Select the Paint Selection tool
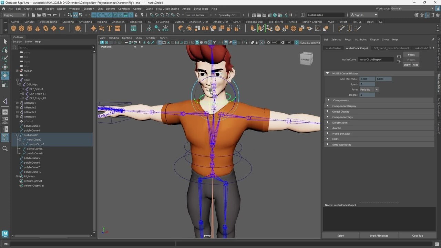Viewport: 441px width, 248px height. (x=5, y=59)
